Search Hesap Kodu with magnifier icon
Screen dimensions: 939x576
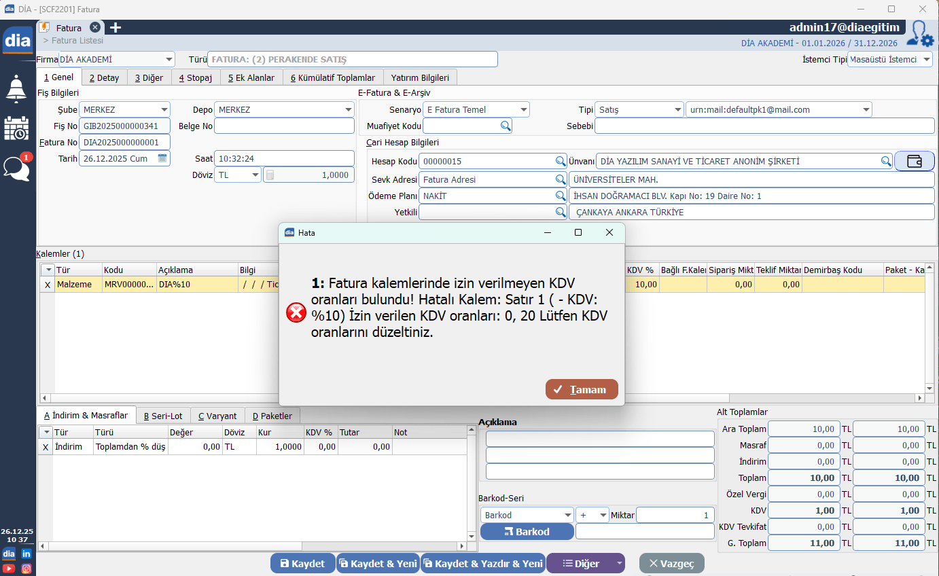click(x=561, y=162)
